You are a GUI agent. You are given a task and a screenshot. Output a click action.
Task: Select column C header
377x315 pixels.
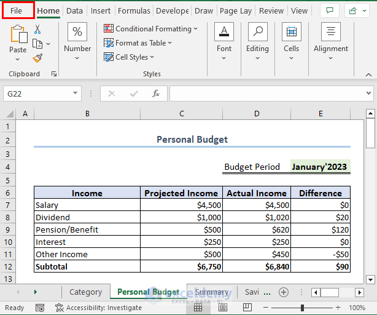click(x=182, y=113)
